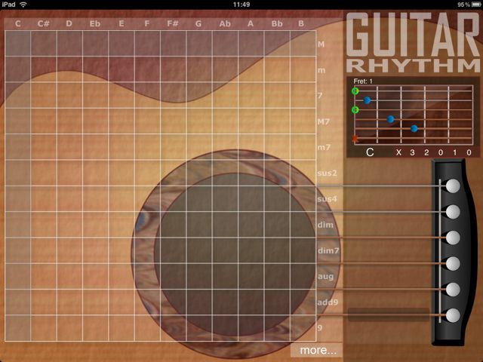
Task: Click the Bb column header
Action: point(277,23)
